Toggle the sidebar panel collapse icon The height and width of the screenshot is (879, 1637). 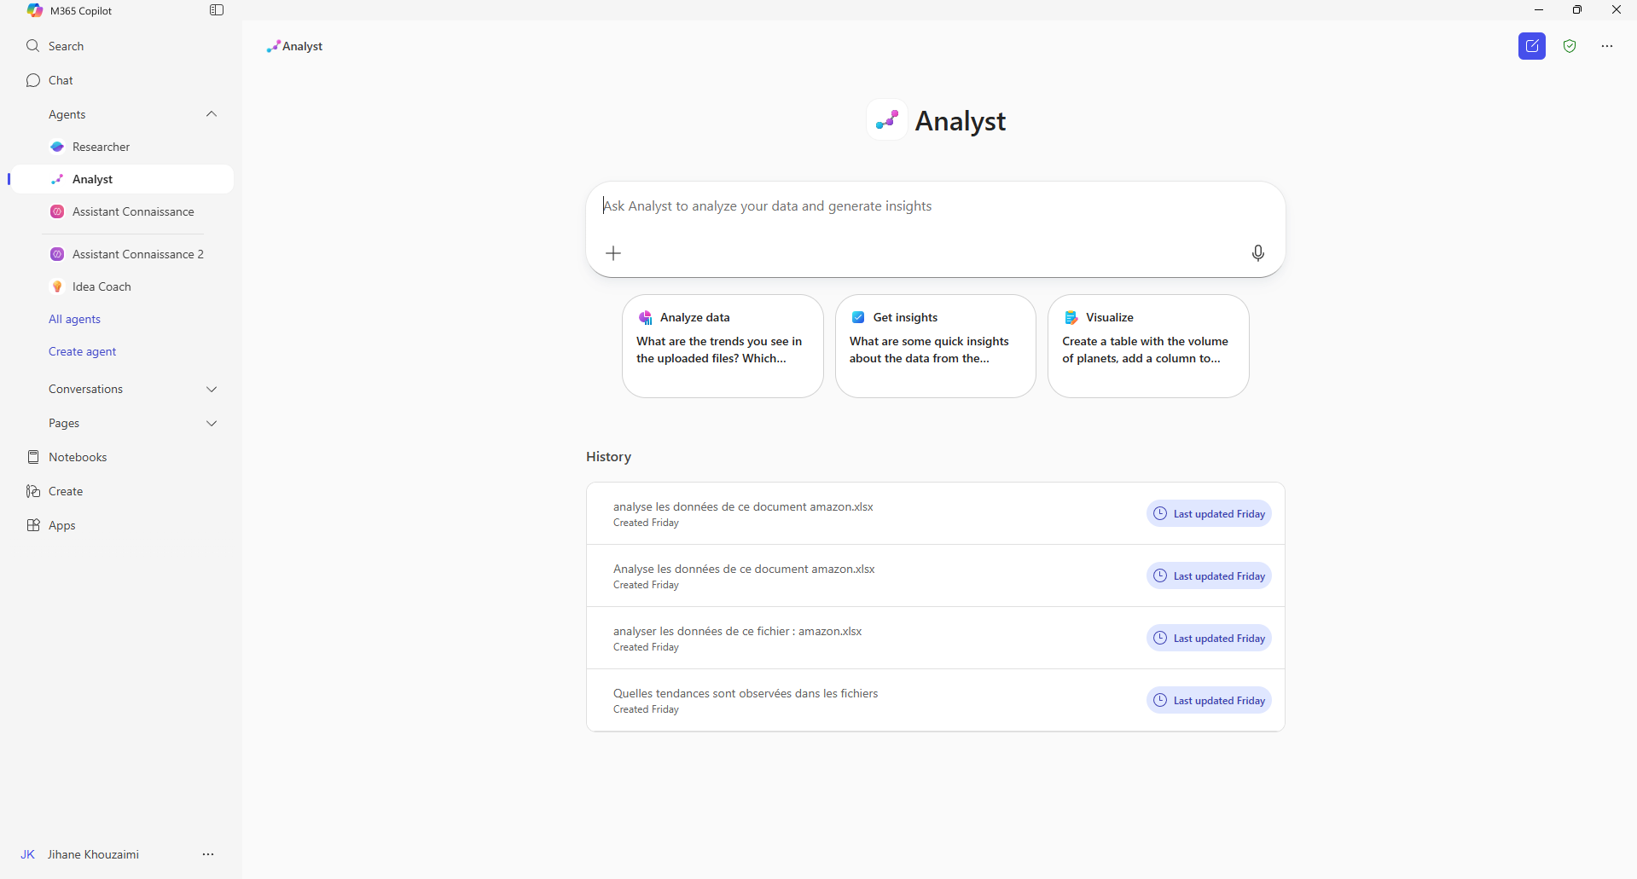217,10
